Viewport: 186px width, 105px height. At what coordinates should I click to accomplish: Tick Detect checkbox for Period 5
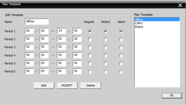tap(106, 63)
